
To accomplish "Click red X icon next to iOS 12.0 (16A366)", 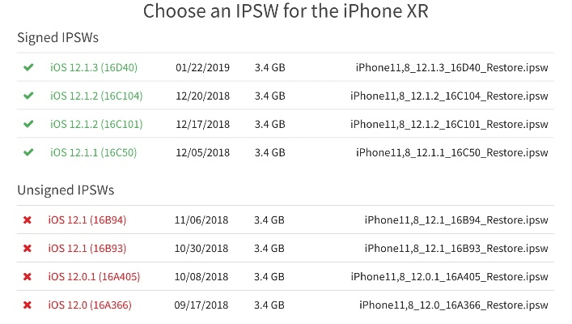I will coord(28,305).
